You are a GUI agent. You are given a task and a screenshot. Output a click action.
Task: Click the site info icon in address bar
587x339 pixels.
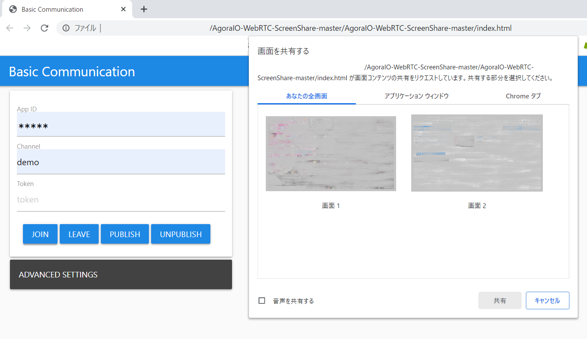(66, 28)
